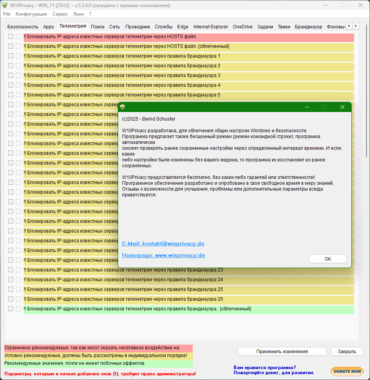
Task: Minimize the About dialog window
Action: pos(307,107)
